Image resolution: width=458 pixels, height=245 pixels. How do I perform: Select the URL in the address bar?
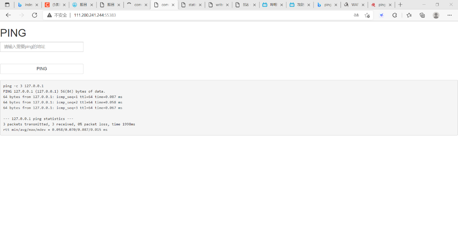[95, 15]
